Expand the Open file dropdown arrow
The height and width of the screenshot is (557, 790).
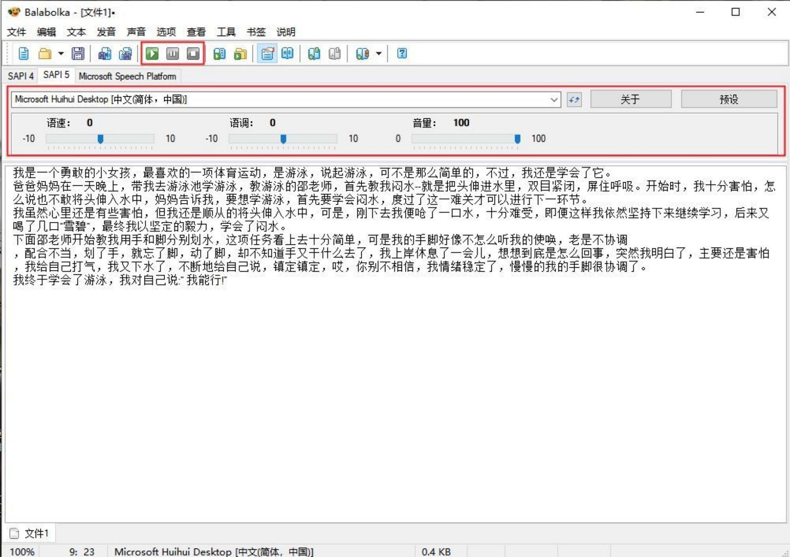(x=61, y=54)
